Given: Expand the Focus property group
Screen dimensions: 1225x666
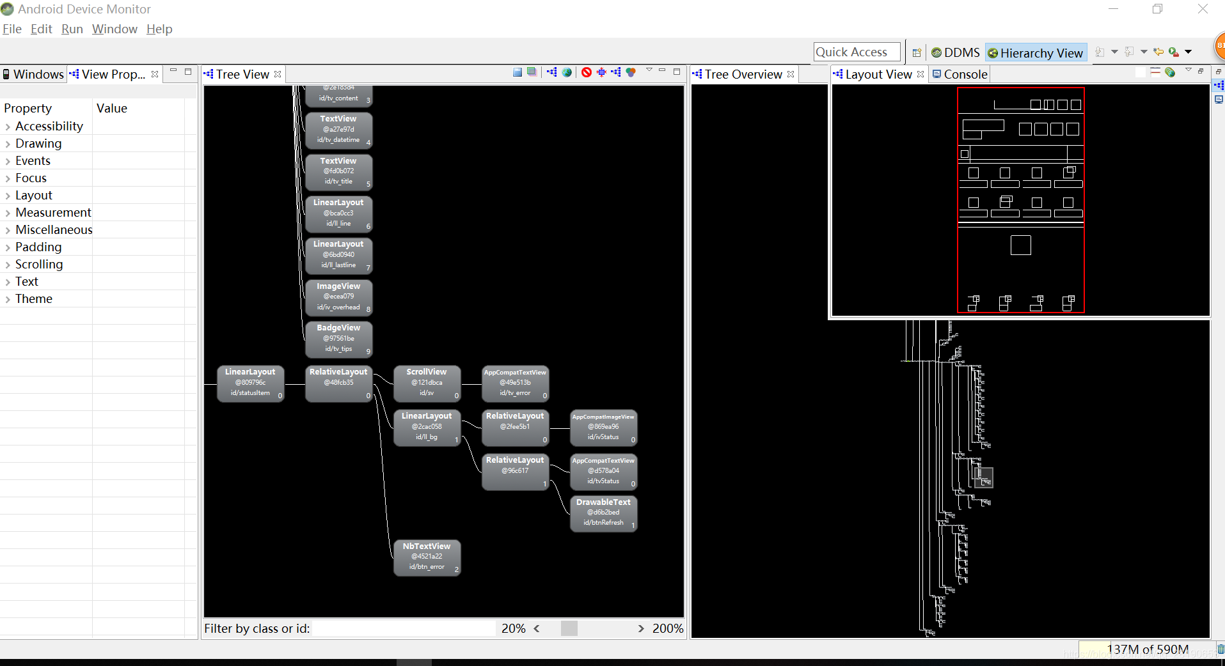Looking at the screenshot, I should tap(8, 178).
